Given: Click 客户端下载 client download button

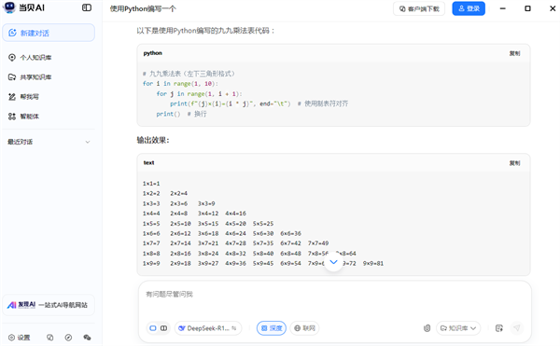Looking at the screenshot, I should [x=419, y=8].
